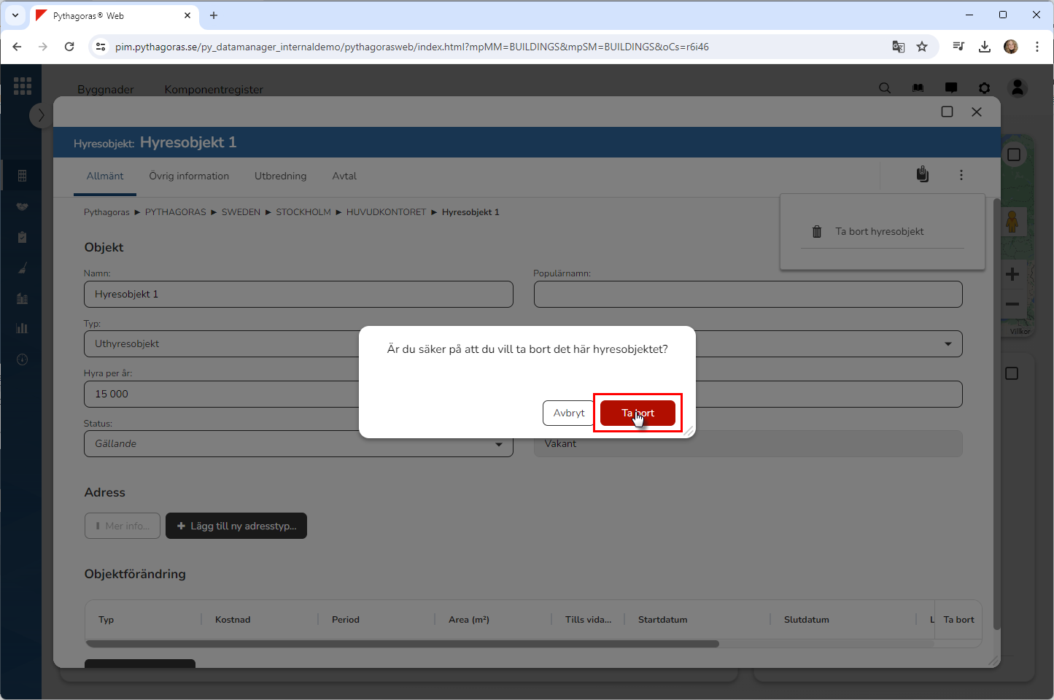The width and height of the screenshot is (1054, 700).
Task: Toggle the map fullscreen square button
Action: coord(1013,155)
